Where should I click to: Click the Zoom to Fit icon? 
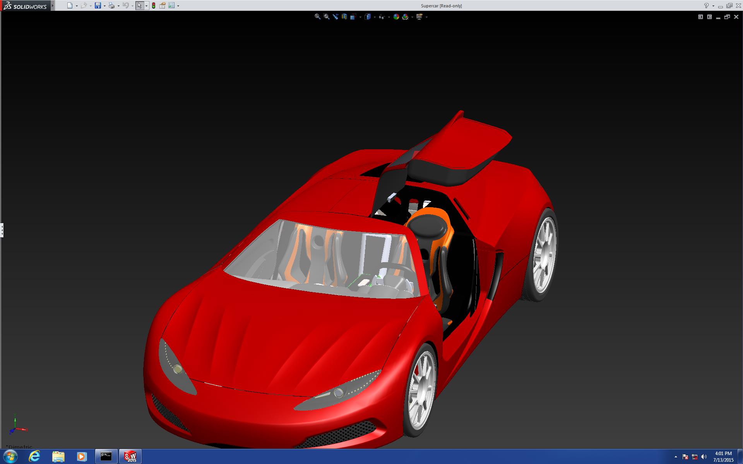pos(317,17)
